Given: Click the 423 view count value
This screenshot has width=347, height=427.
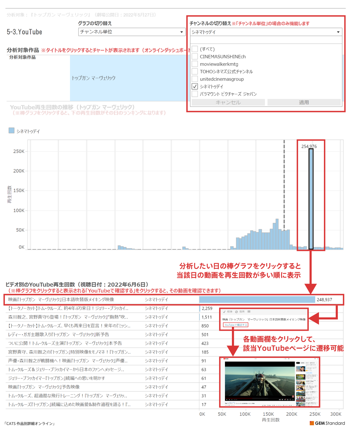Looking at the screenshot, I should [205, 343].
